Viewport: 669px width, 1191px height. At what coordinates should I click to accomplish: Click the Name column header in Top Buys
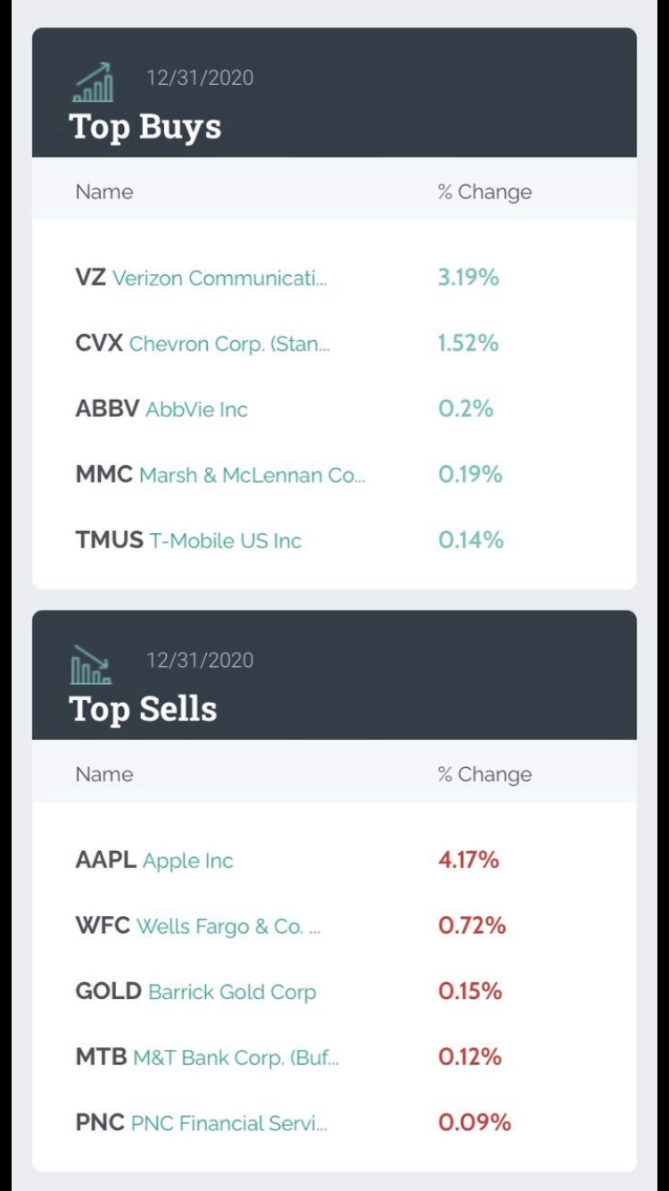(x=104, y=192)
